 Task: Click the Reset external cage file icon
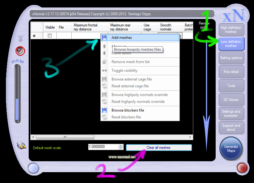pyautogui.click(x=104, y=86)
